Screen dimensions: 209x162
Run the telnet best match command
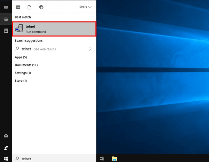click(x=54, y=29)
